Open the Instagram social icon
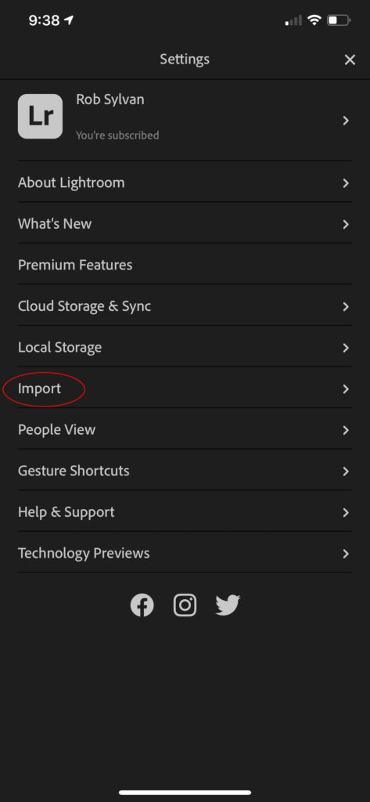 (x=185, y=605)
